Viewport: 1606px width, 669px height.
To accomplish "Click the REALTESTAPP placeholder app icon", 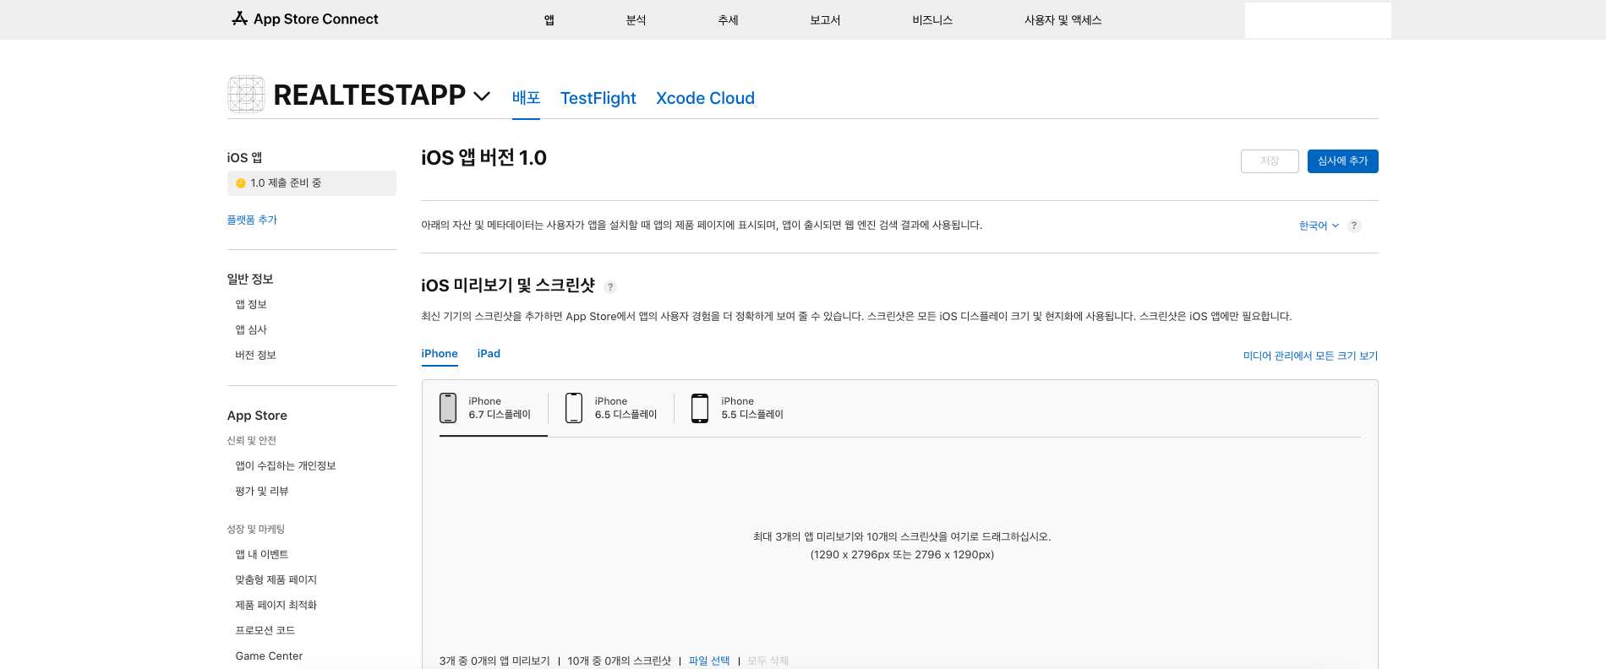I will [246, 95].
